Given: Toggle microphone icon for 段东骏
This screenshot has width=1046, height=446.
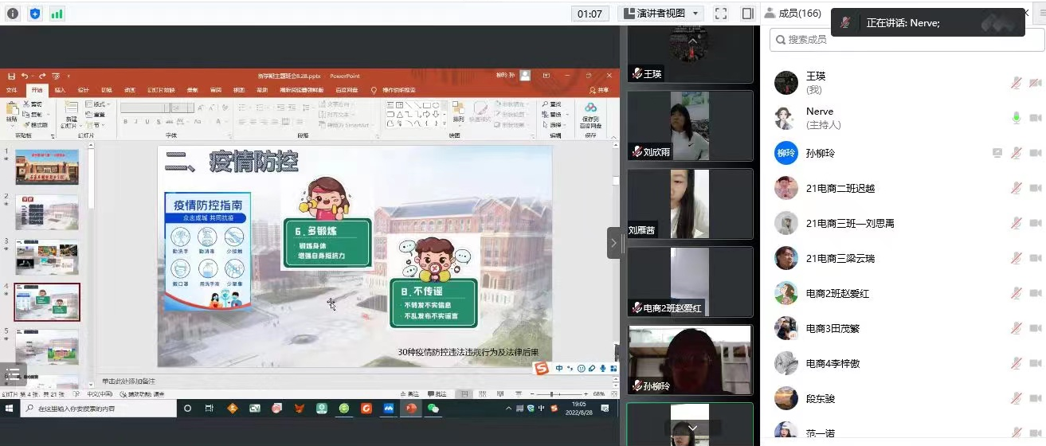Looking at the screenshot, I should coord(1017,398).
